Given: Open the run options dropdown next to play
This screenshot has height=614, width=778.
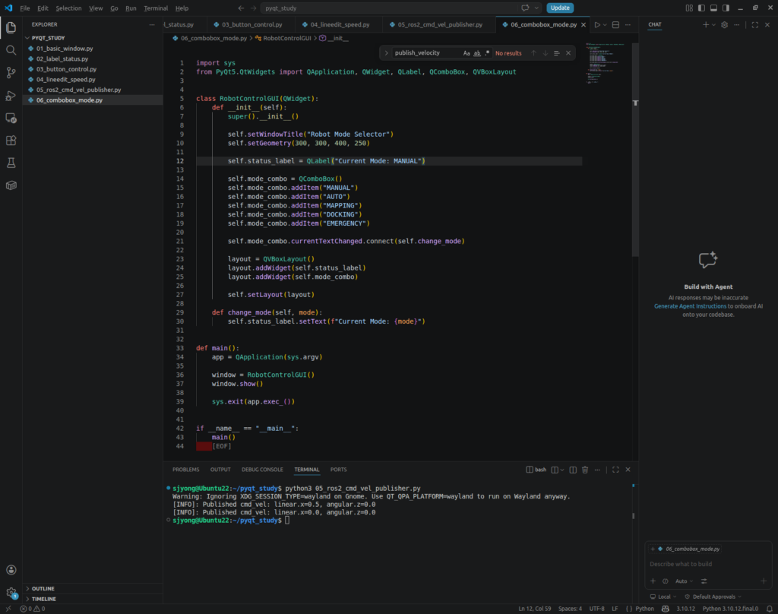Looking at the screenshot, I should tap(605, 25).
